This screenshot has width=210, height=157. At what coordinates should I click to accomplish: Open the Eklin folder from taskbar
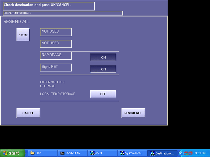tap(42, 153)
